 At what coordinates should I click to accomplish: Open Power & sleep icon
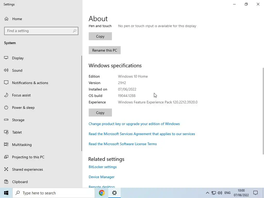pos(6,108)
